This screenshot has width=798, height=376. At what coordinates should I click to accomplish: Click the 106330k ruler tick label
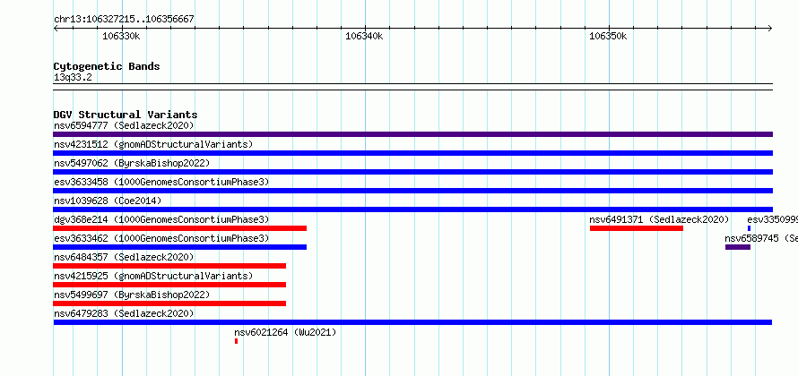pos(121,36)
